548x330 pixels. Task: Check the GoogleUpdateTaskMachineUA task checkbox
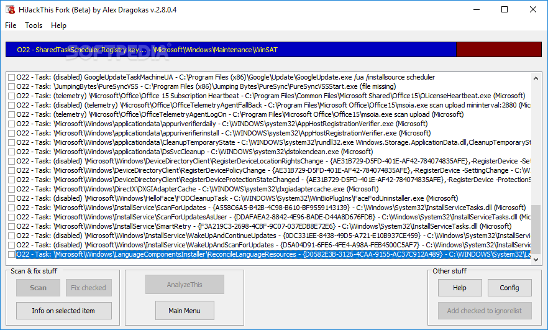(x=12, y=77)
